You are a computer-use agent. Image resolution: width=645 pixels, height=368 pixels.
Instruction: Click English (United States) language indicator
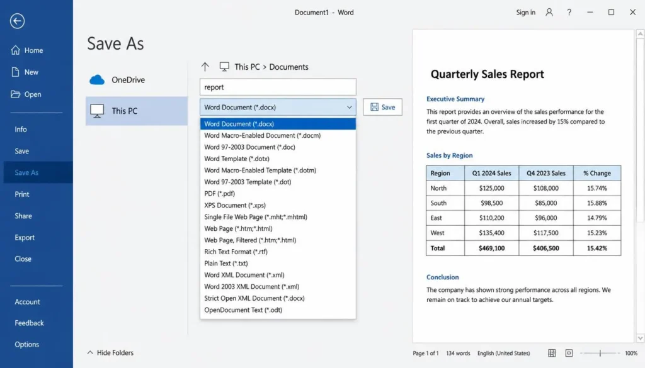[x=503, y=353]
